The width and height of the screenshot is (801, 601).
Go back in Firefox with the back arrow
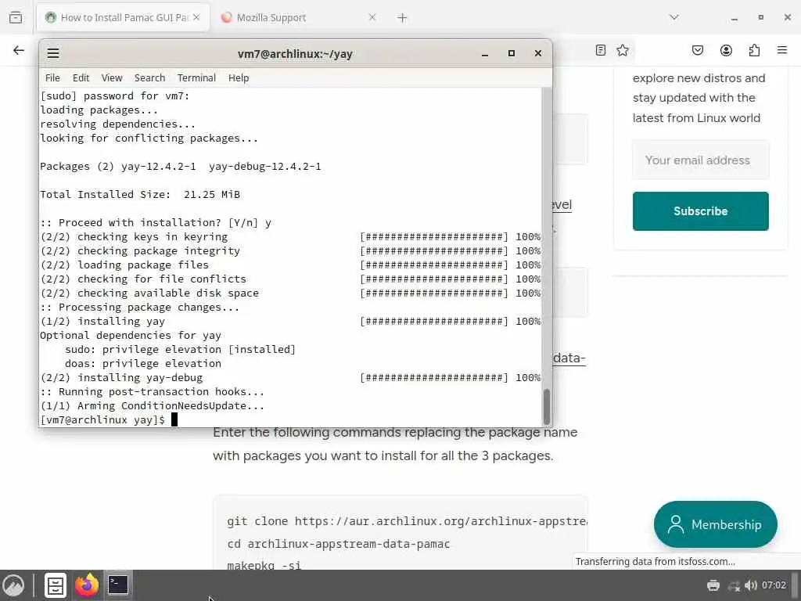tap(19, 50)
